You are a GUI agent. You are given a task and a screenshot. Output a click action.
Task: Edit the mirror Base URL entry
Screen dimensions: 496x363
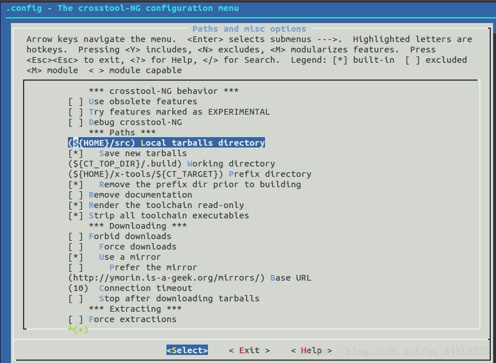coord(190,278)
